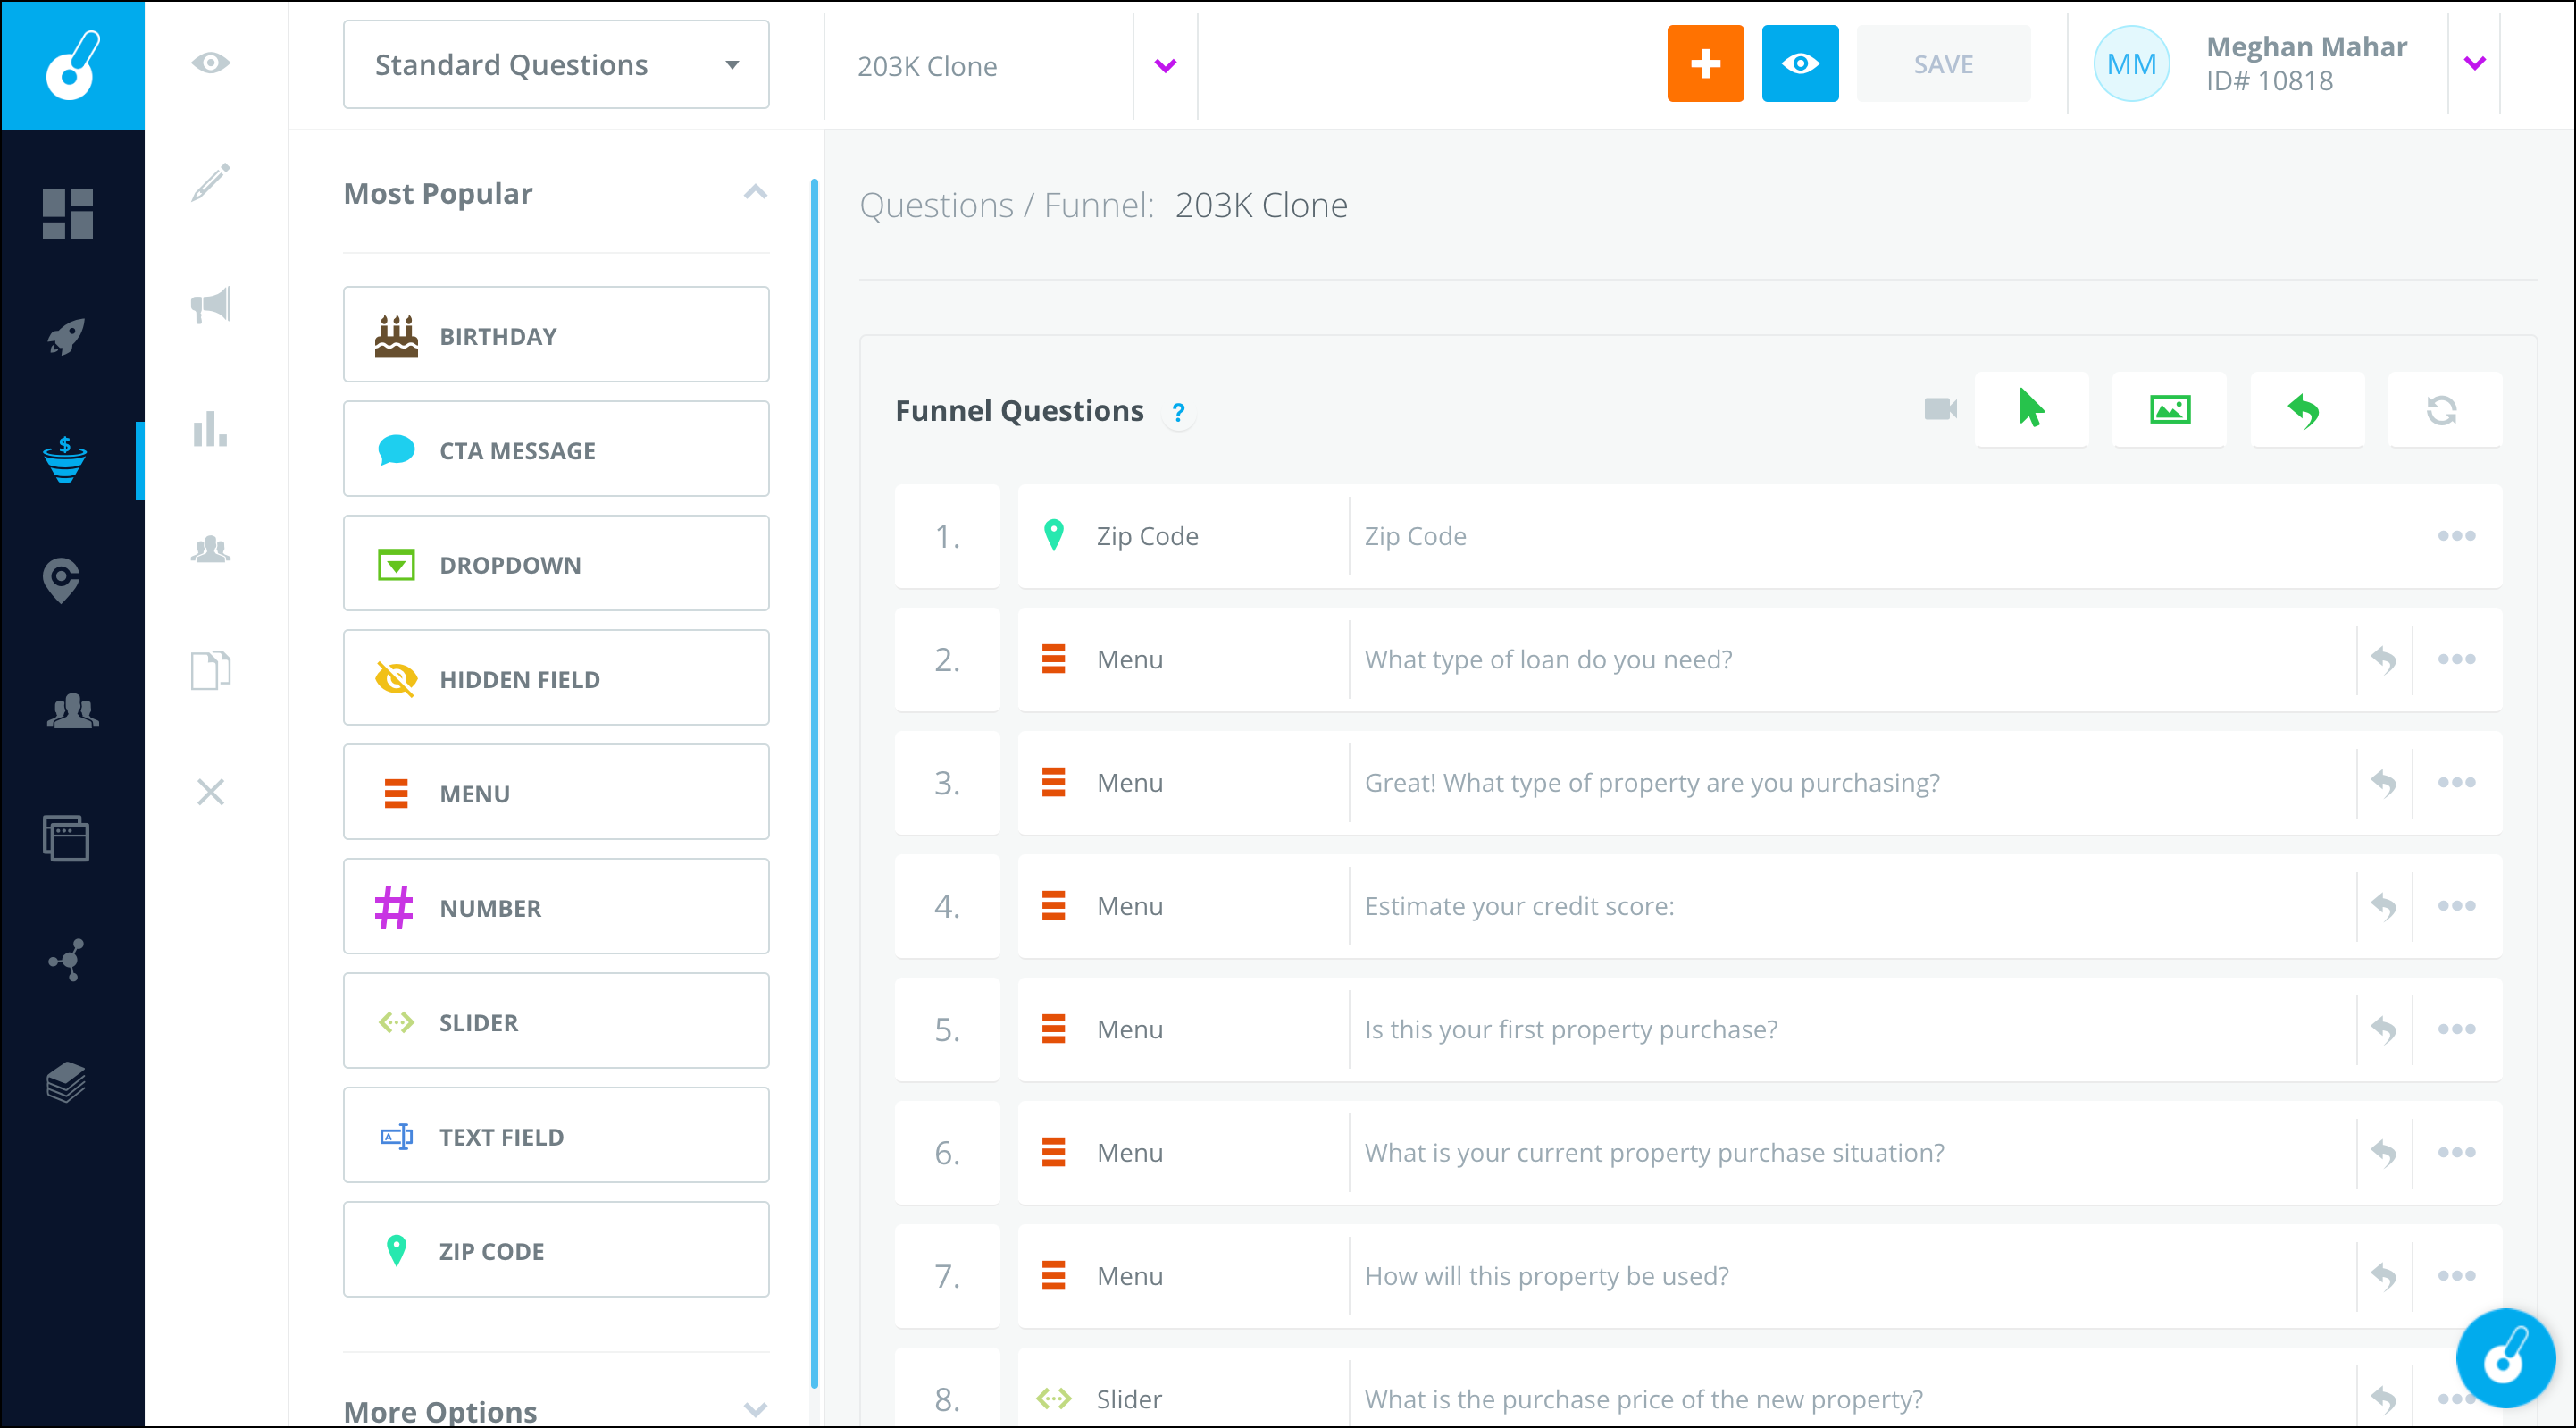Click the orange plus add button
Screen dimensions: 2576x1428
pyautogui.click(x=1705, y=64)
